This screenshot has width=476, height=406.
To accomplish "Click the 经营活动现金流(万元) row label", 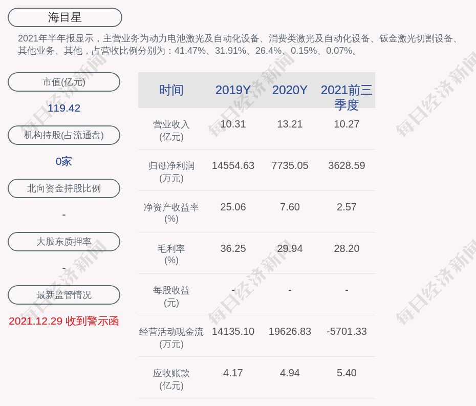I will 171,338.
